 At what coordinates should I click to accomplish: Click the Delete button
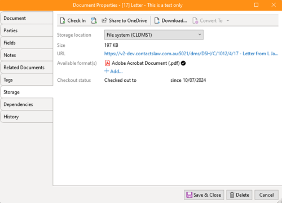coord(239,195)
